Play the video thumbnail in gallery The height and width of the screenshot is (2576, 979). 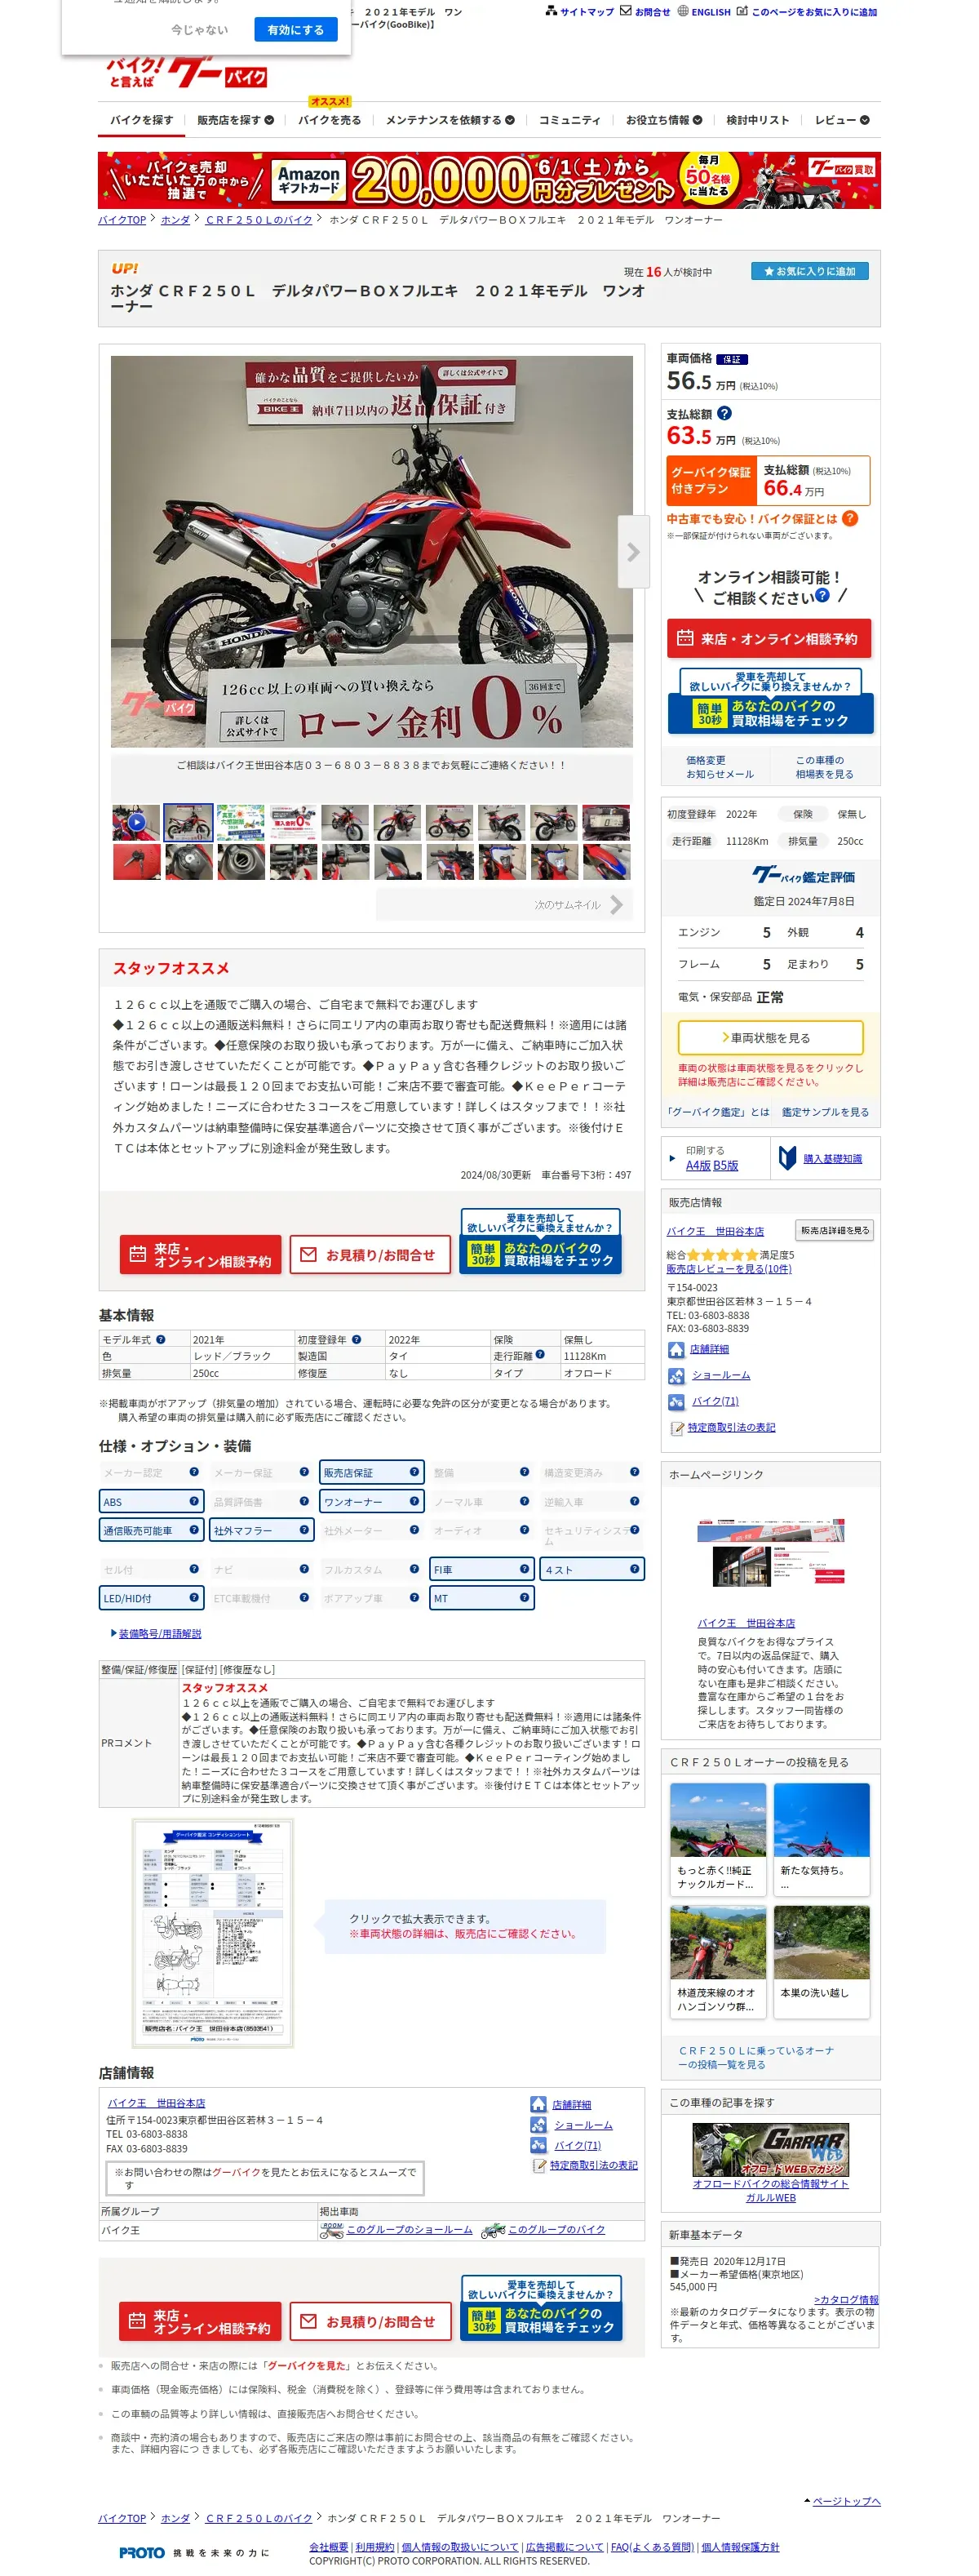(x=136, y=822)
